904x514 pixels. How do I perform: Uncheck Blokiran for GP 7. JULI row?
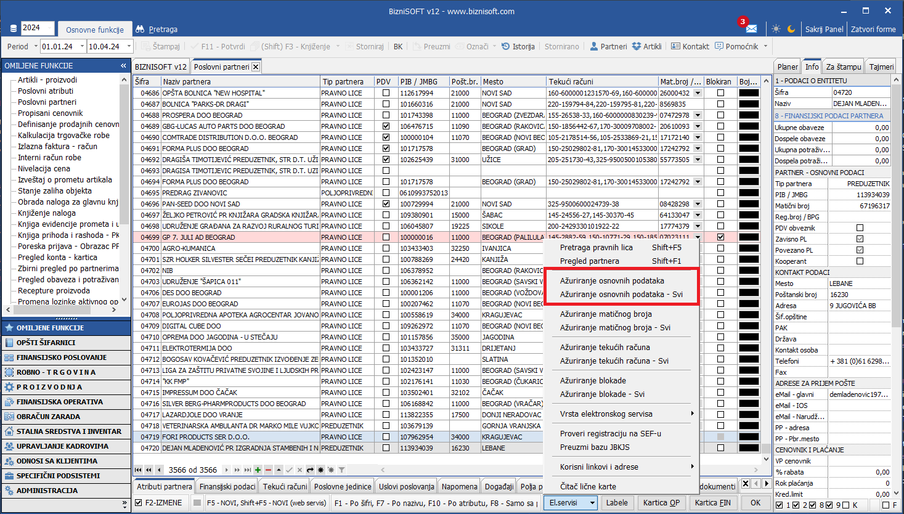(720, 237)
